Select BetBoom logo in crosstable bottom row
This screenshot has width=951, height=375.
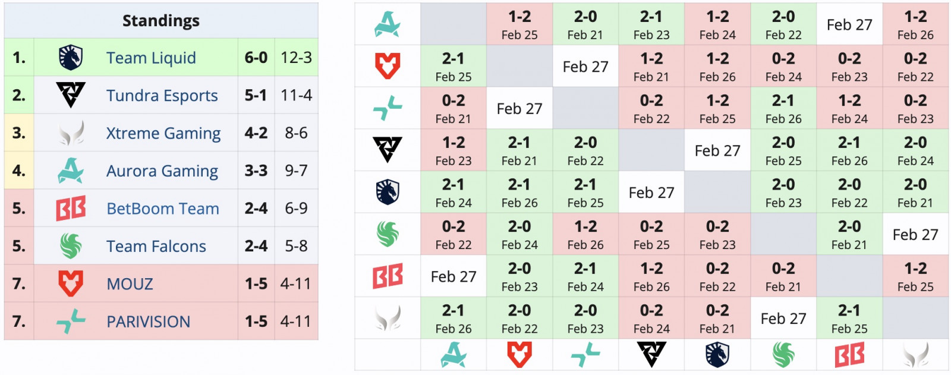point(849,355)
